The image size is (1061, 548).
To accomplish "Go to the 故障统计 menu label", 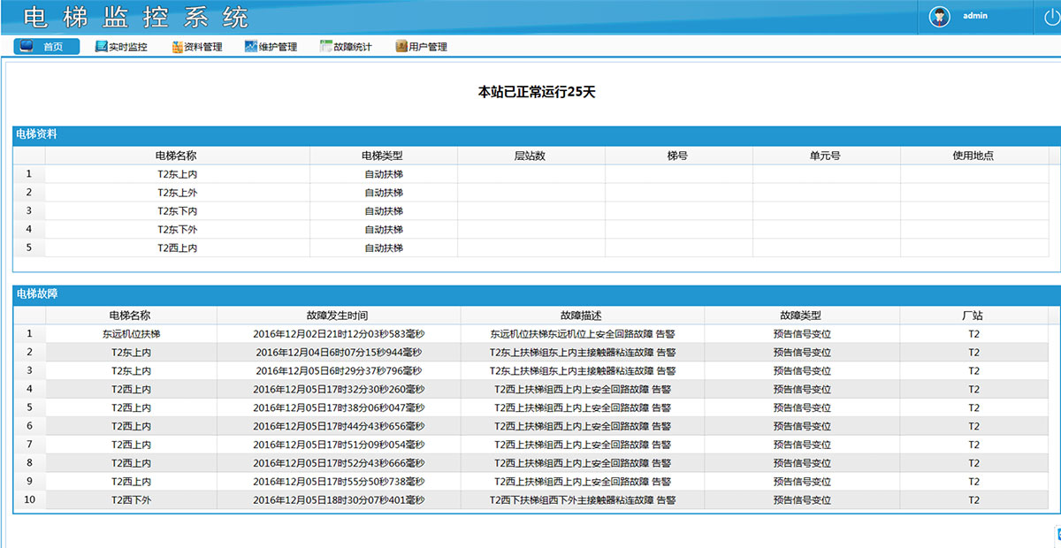I will click(x=353, y=47).
